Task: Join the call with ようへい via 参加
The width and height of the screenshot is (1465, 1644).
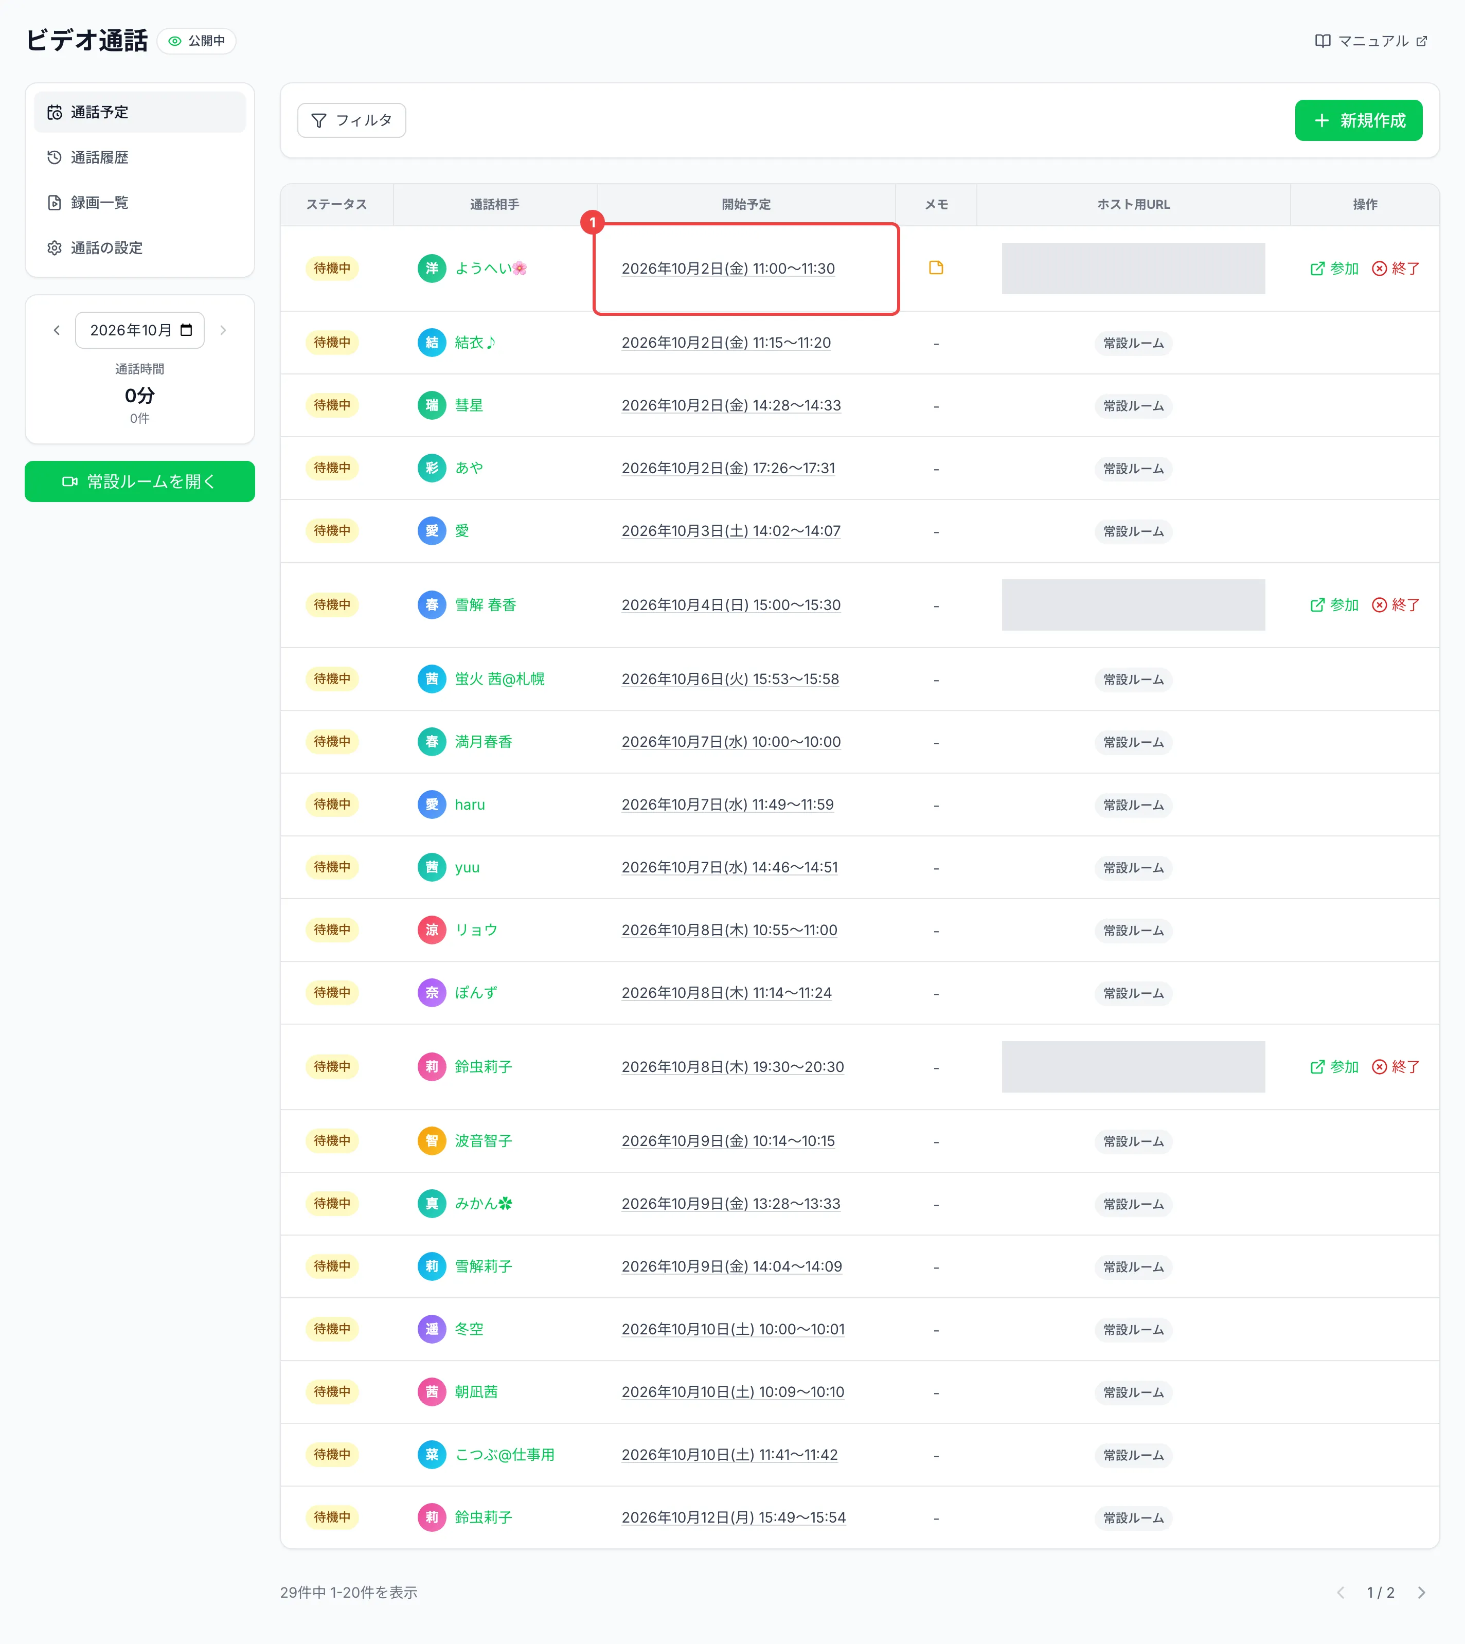Action: 1334,268
